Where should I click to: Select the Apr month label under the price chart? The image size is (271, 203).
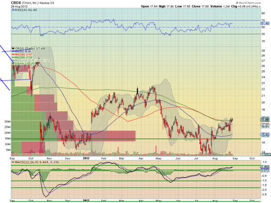pyautogui.click(x=141, y=158)
